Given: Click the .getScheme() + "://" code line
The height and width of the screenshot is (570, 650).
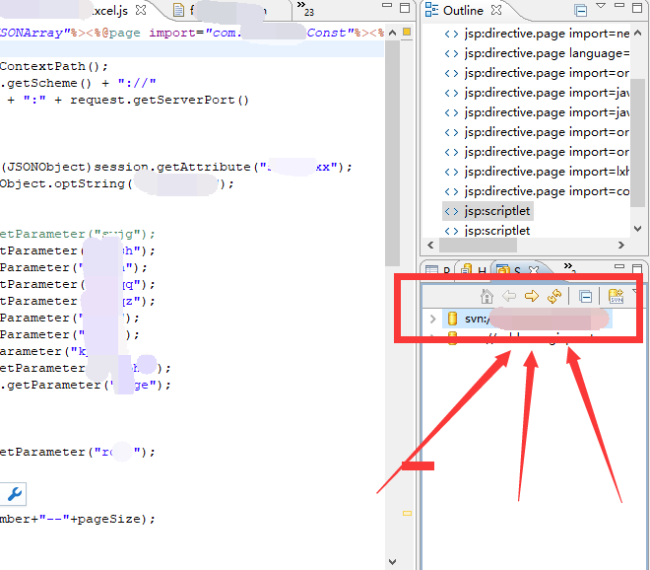Looking at the screenshot, I should pos(78,83).
